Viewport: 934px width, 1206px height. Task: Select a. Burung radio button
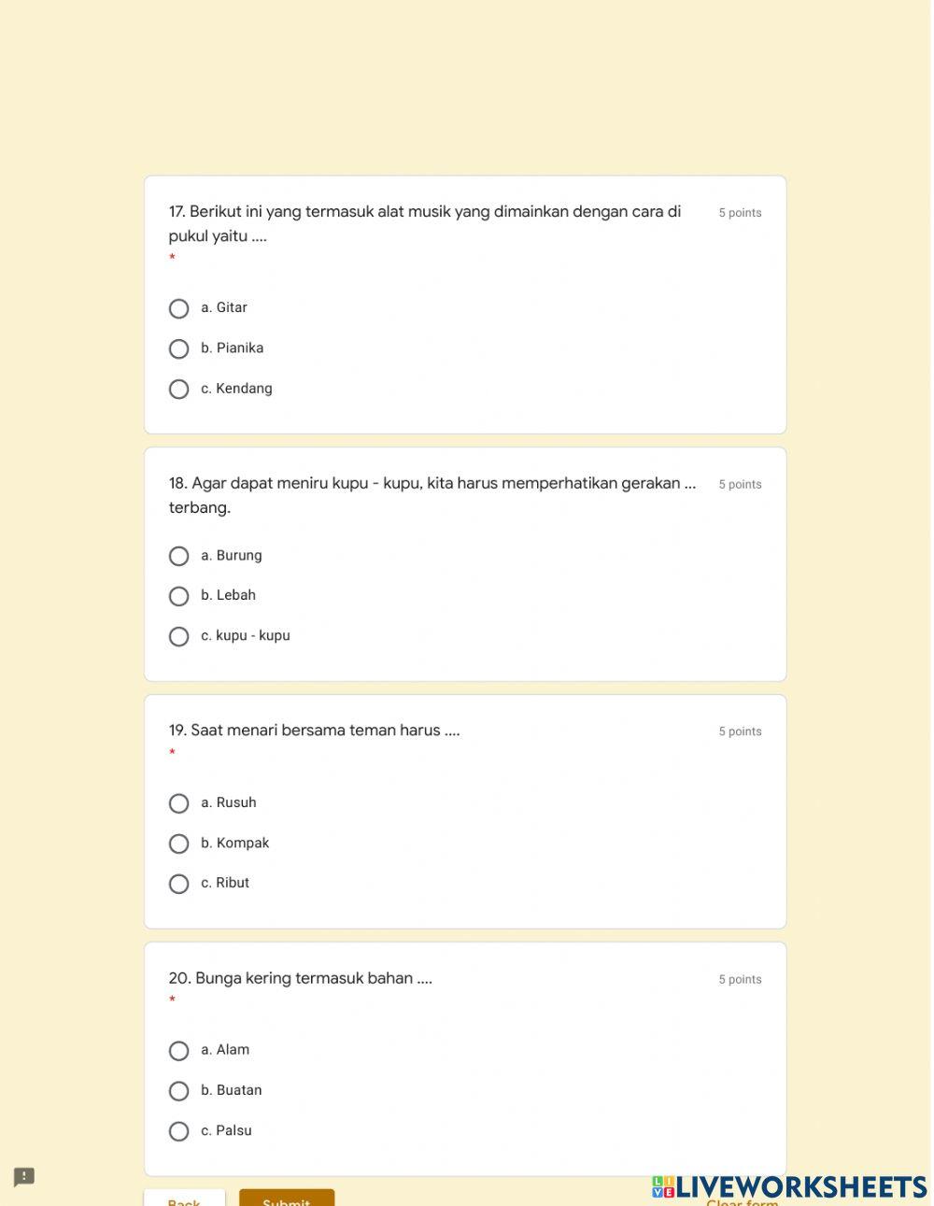point(179,556)
